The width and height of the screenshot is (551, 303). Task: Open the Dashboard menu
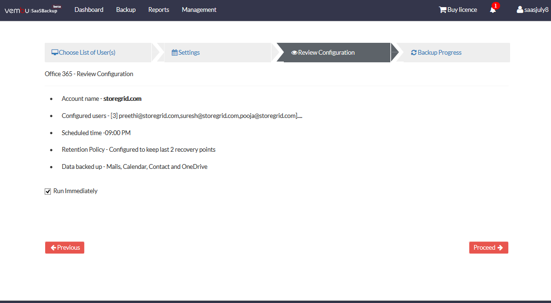pos(89,10)
